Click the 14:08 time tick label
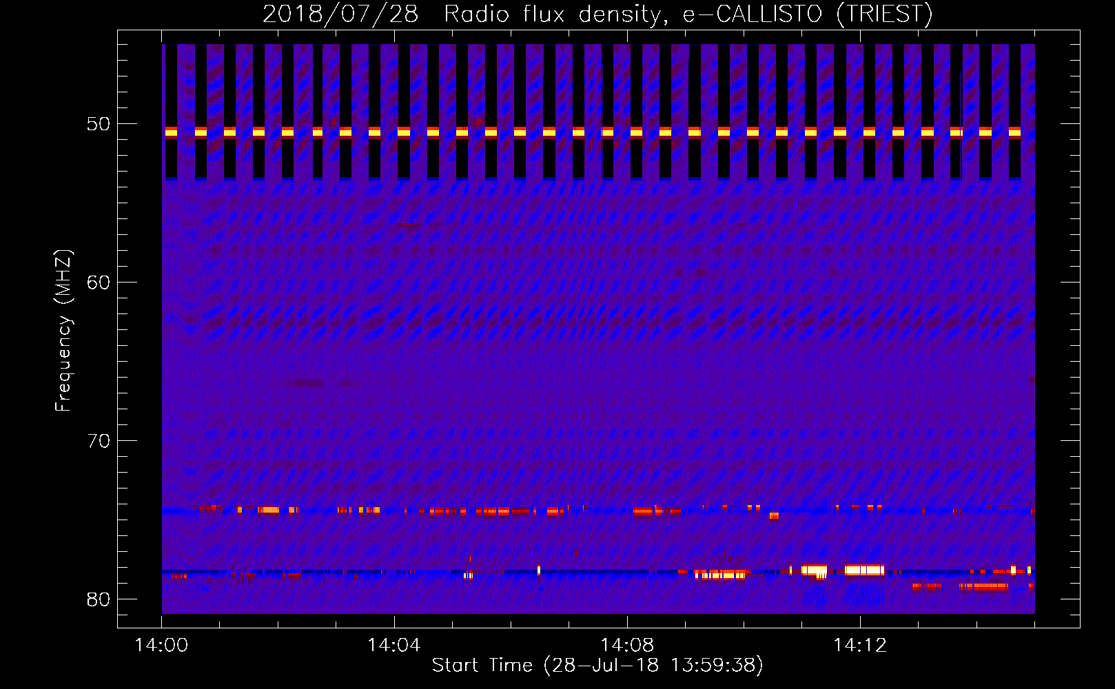 [x=627, y=646]
